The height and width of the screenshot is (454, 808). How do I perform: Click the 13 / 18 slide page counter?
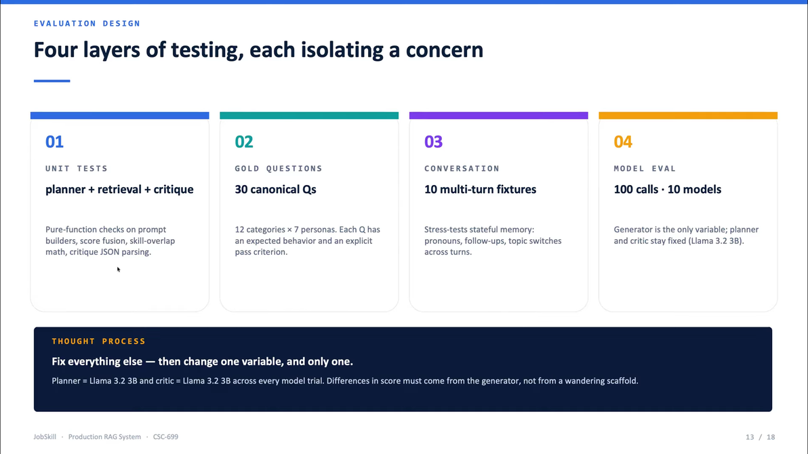click(760, 437)
